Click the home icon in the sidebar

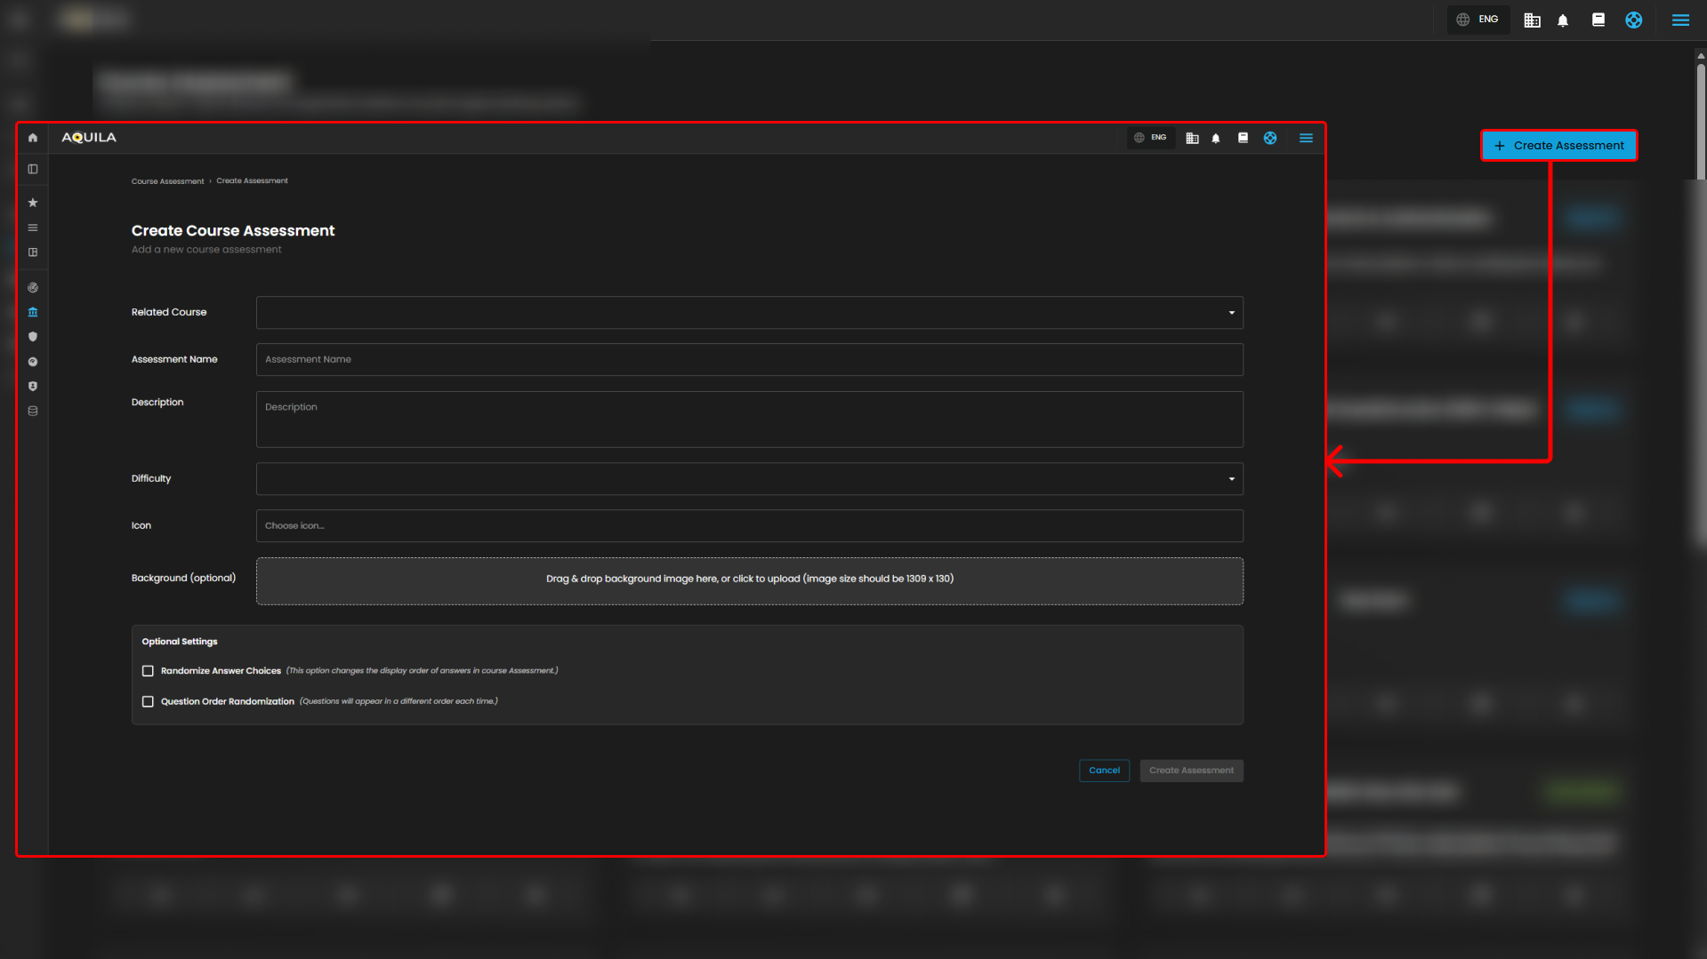(x=33, y=138)
